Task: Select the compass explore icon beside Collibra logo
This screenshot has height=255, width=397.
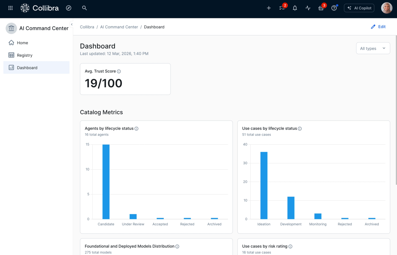Action: (x=69, y=8)
